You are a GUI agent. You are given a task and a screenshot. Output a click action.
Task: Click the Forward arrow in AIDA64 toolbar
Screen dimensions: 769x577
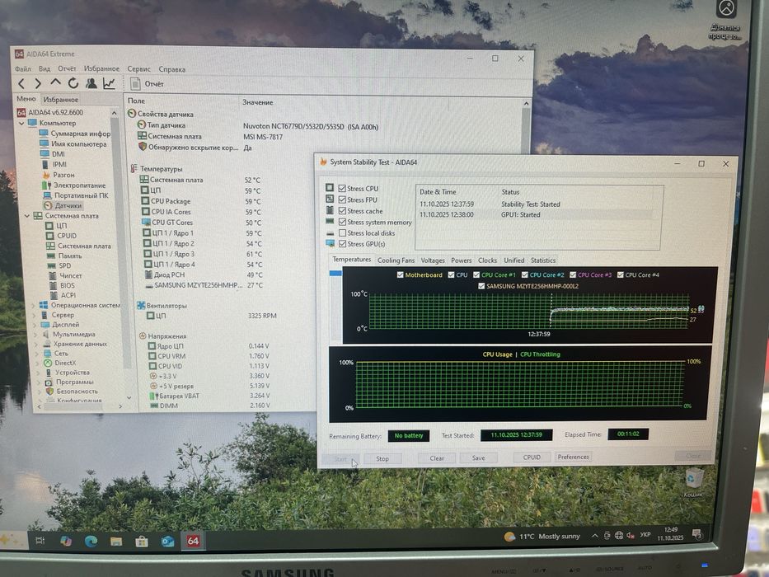[x=38, y=84]
